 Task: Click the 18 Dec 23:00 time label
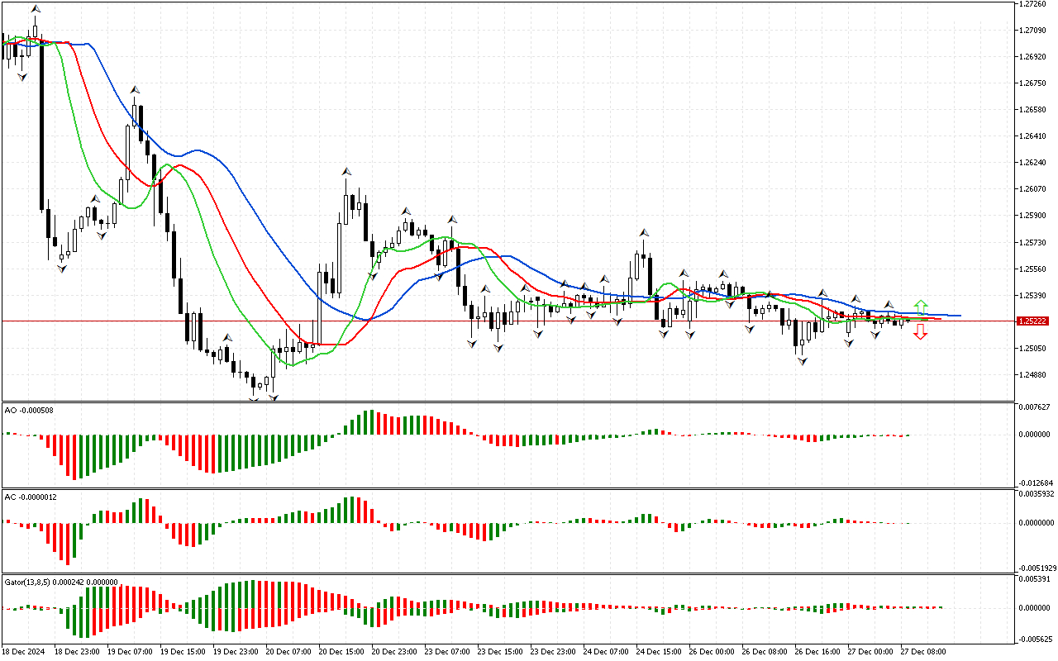(77, 652)
